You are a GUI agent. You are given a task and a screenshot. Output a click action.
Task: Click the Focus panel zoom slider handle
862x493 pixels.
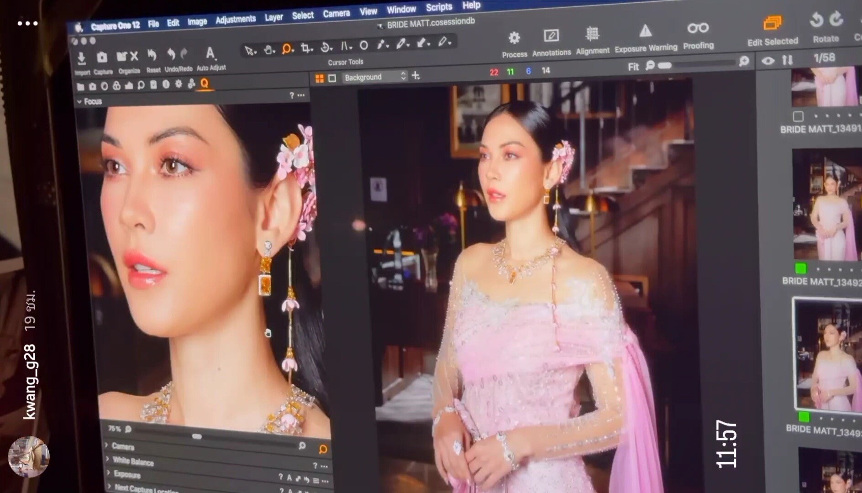coord(197,436)
